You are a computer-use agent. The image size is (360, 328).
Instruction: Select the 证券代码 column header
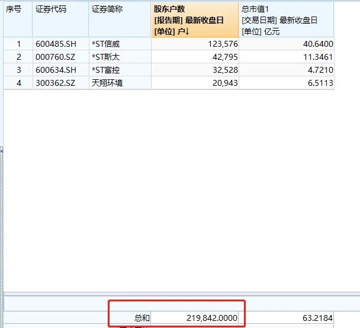[x=60, y=20]
